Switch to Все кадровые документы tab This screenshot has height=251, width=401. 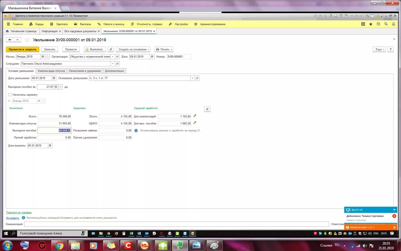[80, 31]
